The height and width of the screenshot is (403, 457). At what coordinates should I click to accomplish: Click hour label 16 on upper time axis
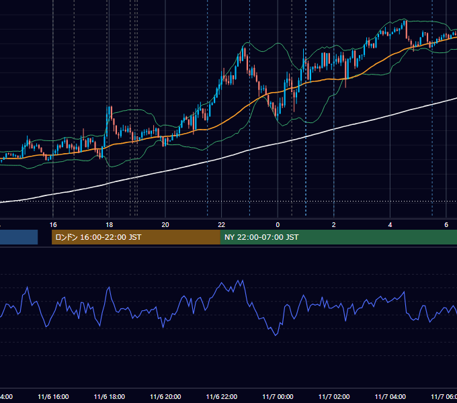click(53, 225)
